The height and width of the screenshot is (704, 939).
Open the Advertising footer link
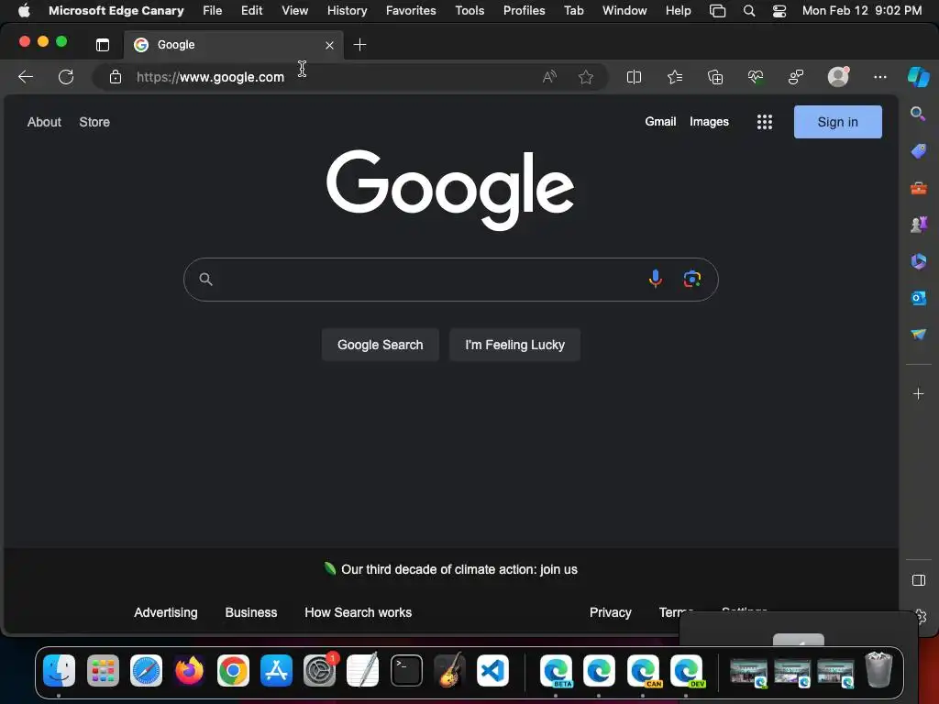pos(166,612)
